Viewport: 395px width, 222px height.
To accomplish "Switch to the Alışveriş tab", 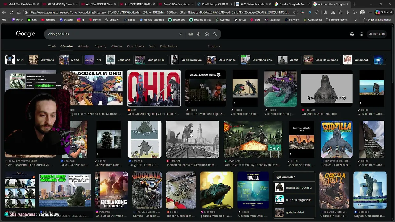I will tap(100, 47).
